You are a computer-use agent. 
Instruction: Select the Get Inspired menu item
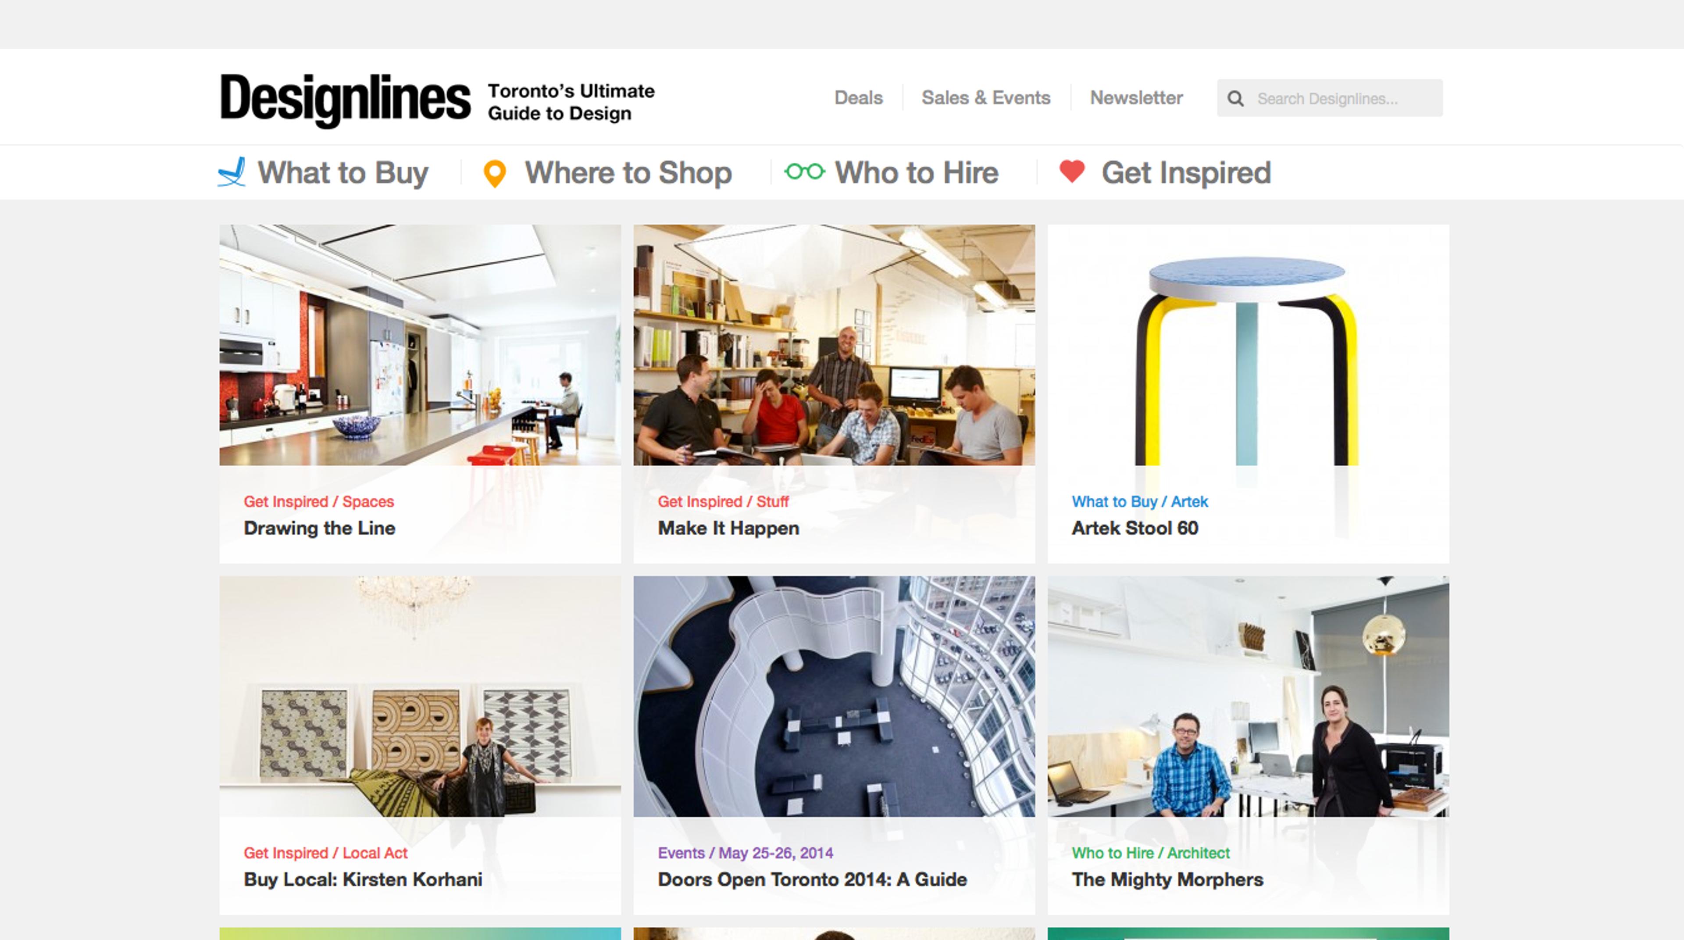coord(1186,173)
